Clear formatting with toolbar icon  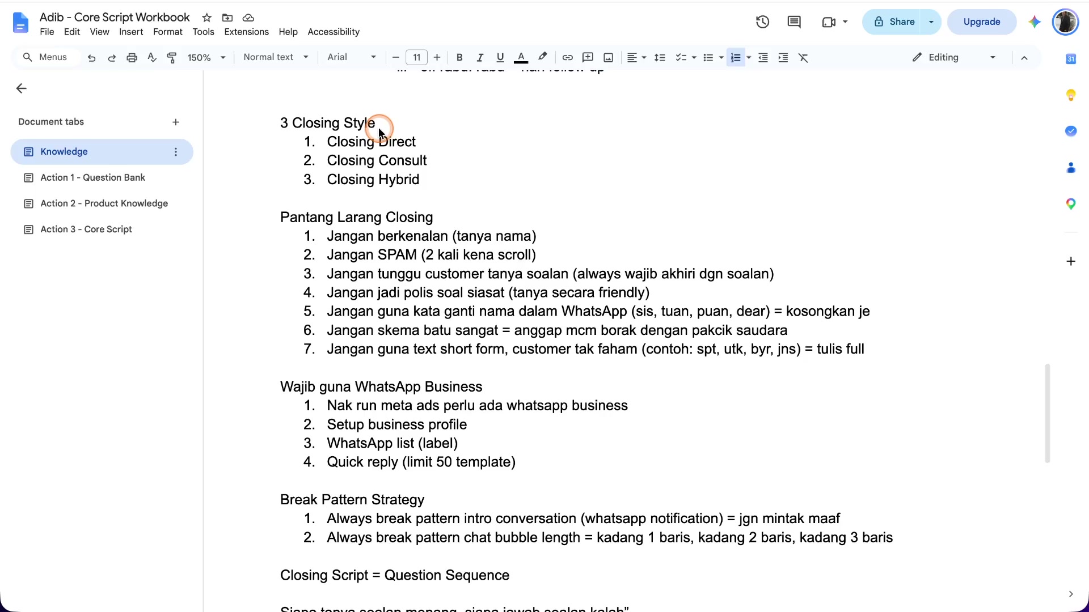point(803,58)
